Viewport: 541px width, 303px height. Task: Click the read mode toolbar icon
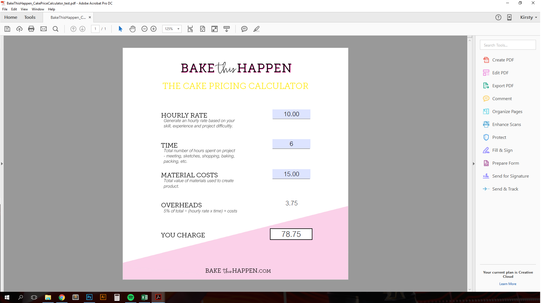pyautogui.click(x=227, y=29)
